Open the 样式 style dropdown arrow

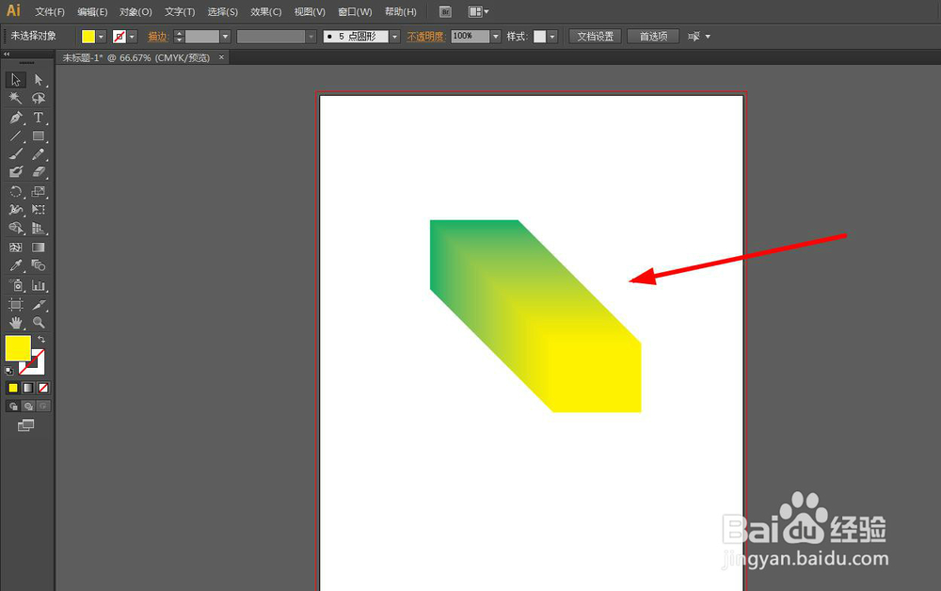click(552, 37)
